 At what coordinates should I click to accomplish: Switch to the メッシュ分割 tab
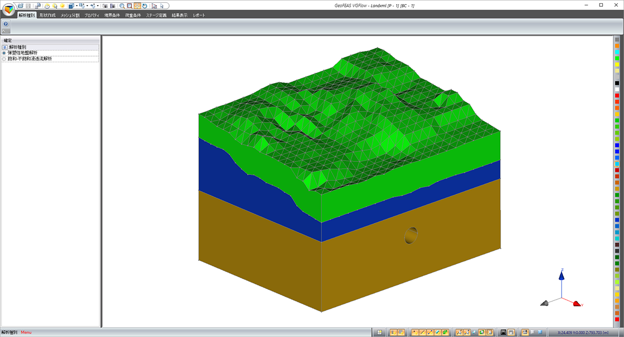pyautogui.click(x=70, y=15)
